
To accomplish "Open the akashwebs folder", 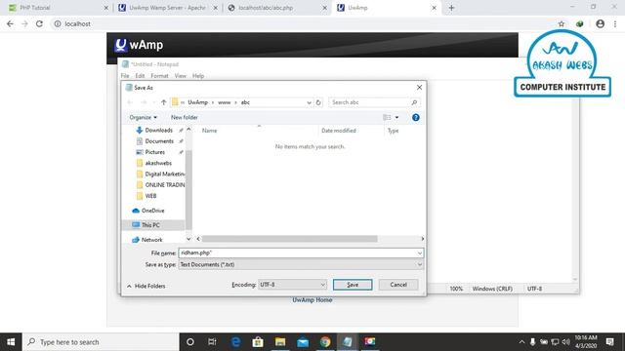I will [x=158, y=163].
